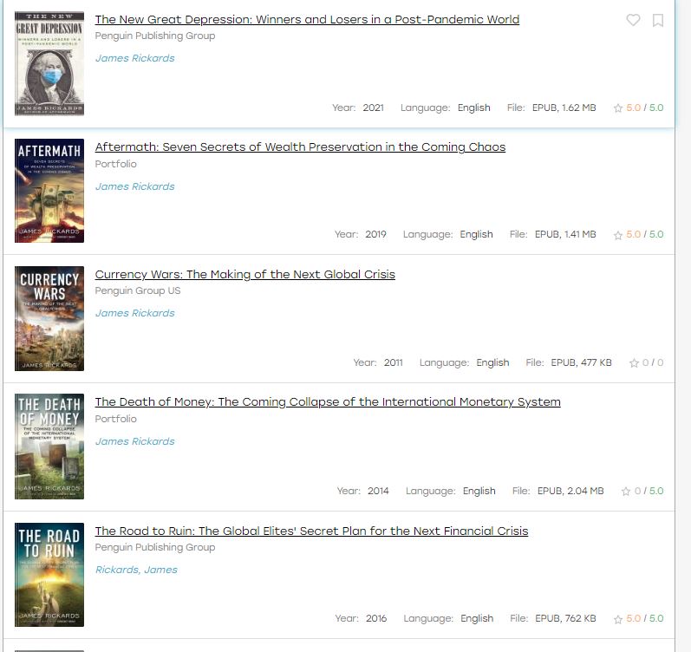Open James Rickards author link under Aftermath

(x=135, y=186)
